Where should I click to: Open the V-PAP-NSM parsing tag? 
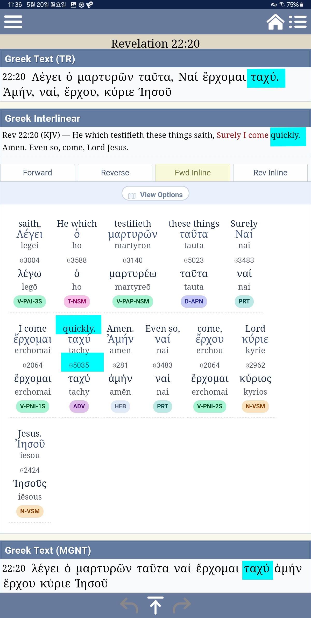(x=133, y=301)
